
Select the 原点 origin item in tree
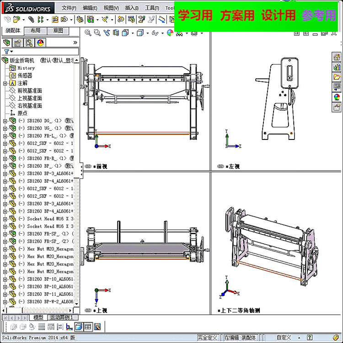click(22, 113)
